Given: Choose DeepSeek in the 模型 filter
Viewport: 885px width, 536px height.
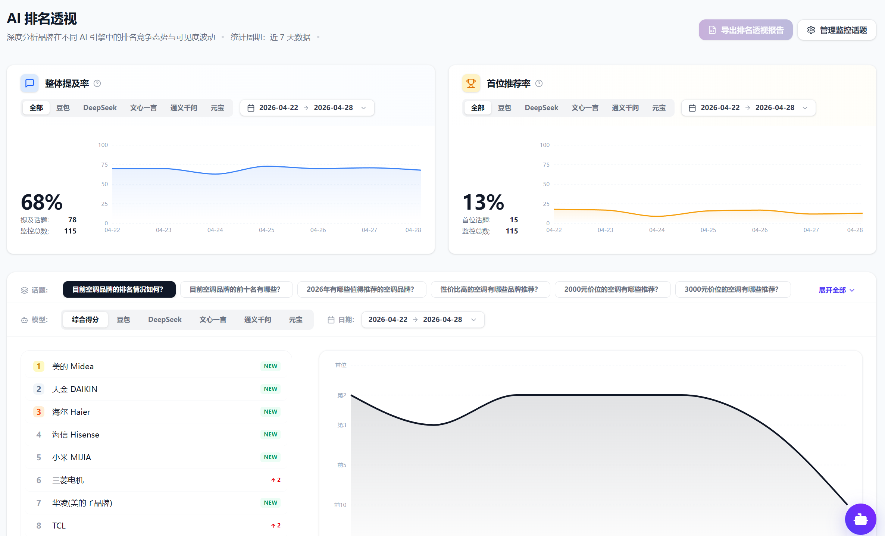Looking at the screenshot, I should [165, 320].
